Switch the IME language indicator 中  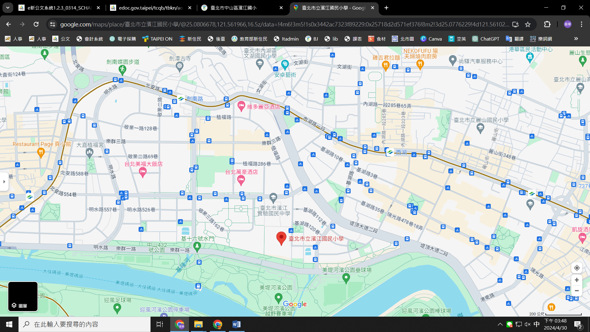click(537, 324)
